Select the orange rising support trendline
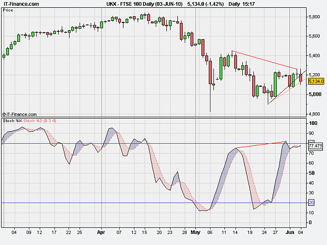Screen dimensions: 327x245 click(x=287, y=91)
